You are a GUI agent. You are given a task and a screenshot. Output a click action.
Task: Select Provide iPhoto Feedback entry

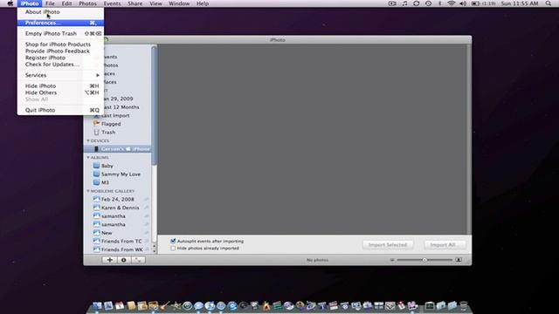click(60, 51)
